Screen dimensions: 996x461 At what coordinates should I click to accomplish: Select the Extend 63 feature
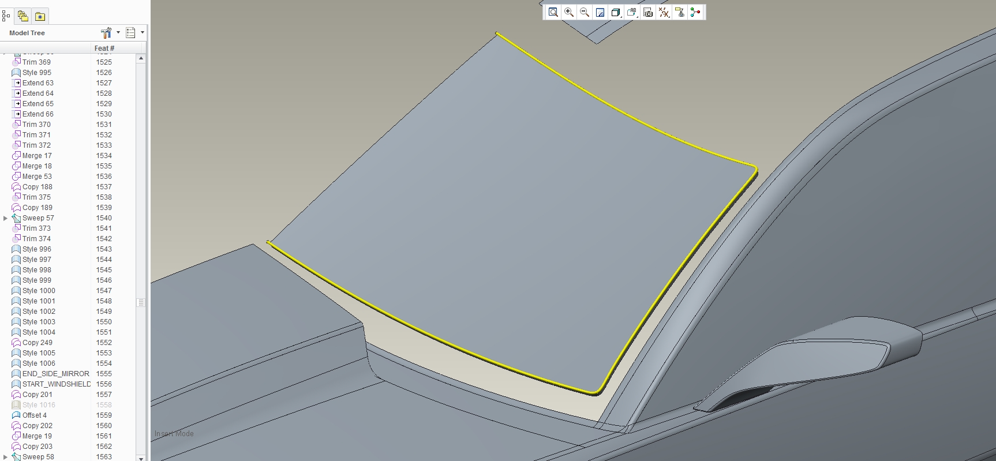(x=38, y=83)
